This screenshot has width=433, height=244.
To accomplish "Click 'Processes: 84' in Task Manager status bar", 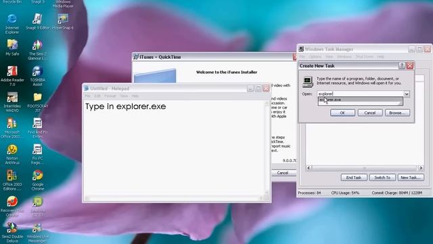I will [309, 192].
